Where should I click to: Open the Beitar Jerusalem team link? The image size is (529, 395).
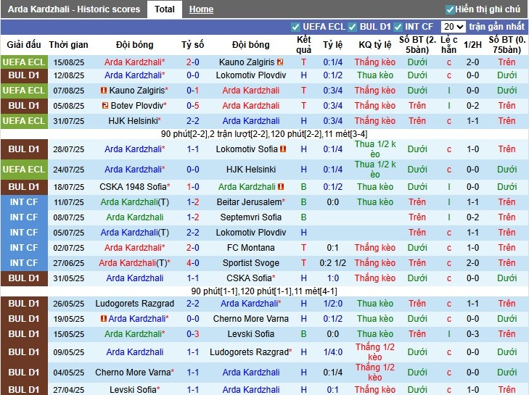point(248,202)
